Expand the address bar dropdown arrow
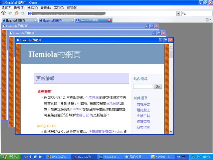 178,13
